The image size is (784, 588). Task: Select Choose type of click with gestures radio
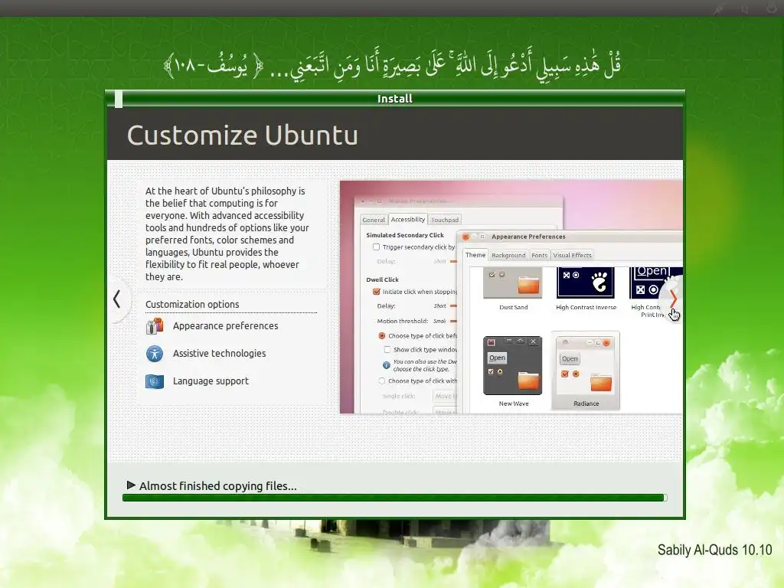tap(382, 381)
